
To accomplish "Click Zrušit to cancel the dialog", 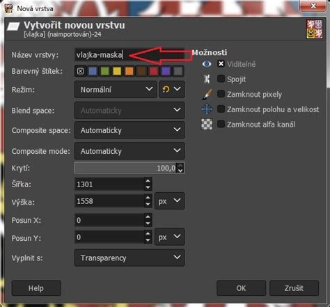I will click(x=294, y=288).
